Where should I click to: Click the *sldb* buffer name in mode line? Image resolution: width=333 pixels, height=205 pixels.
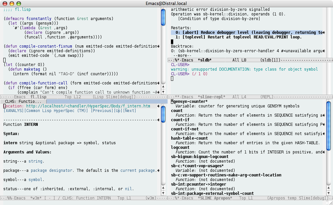(204, 60)
